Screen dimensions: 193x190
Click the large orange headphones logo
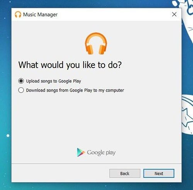coord(96,43)
